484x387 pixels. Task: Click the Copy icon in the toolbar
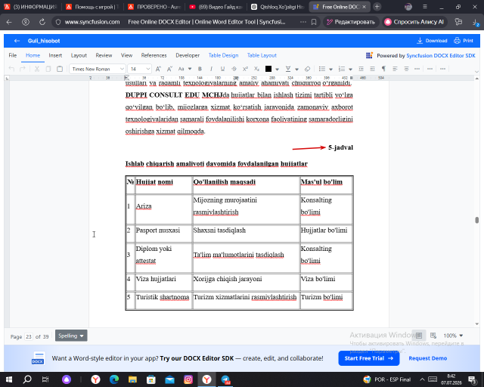[x=48, y=69]
